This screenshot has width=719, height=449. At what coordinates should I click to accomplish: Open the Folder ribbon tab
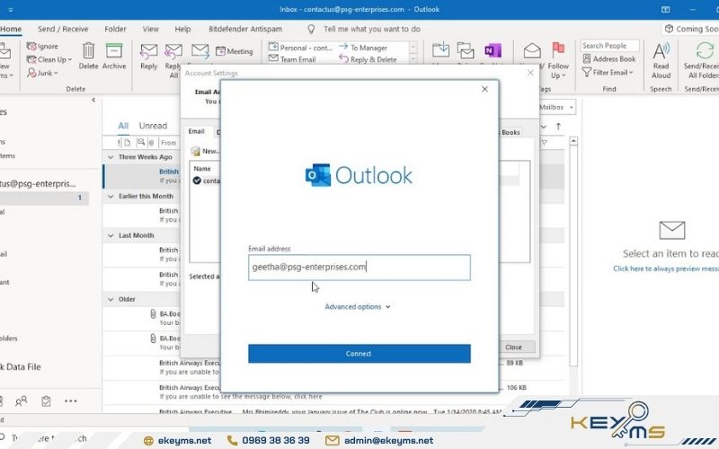click(x=115, y=29)
